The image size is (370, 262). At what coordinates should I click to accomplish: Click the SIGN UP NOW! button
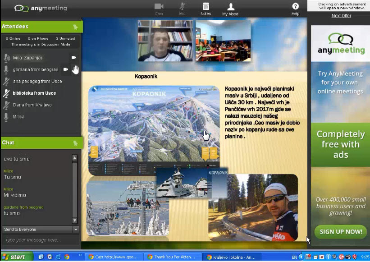[341, 232]
